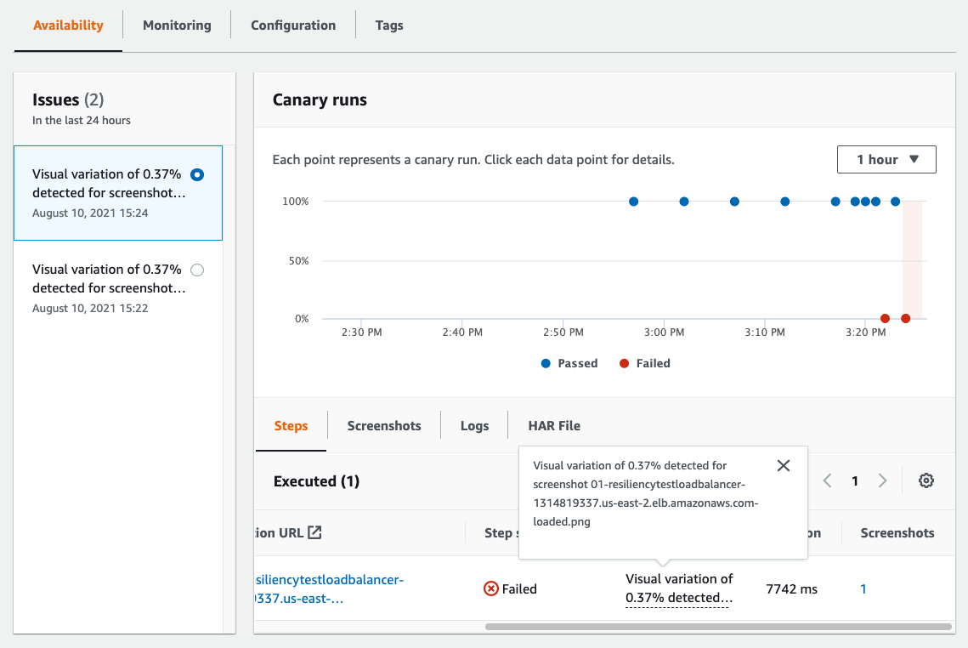This screenshot has height=648, width=968.
Task: Open the table settings gear icon
Action: pyautogui.click(x=926, y=480)
